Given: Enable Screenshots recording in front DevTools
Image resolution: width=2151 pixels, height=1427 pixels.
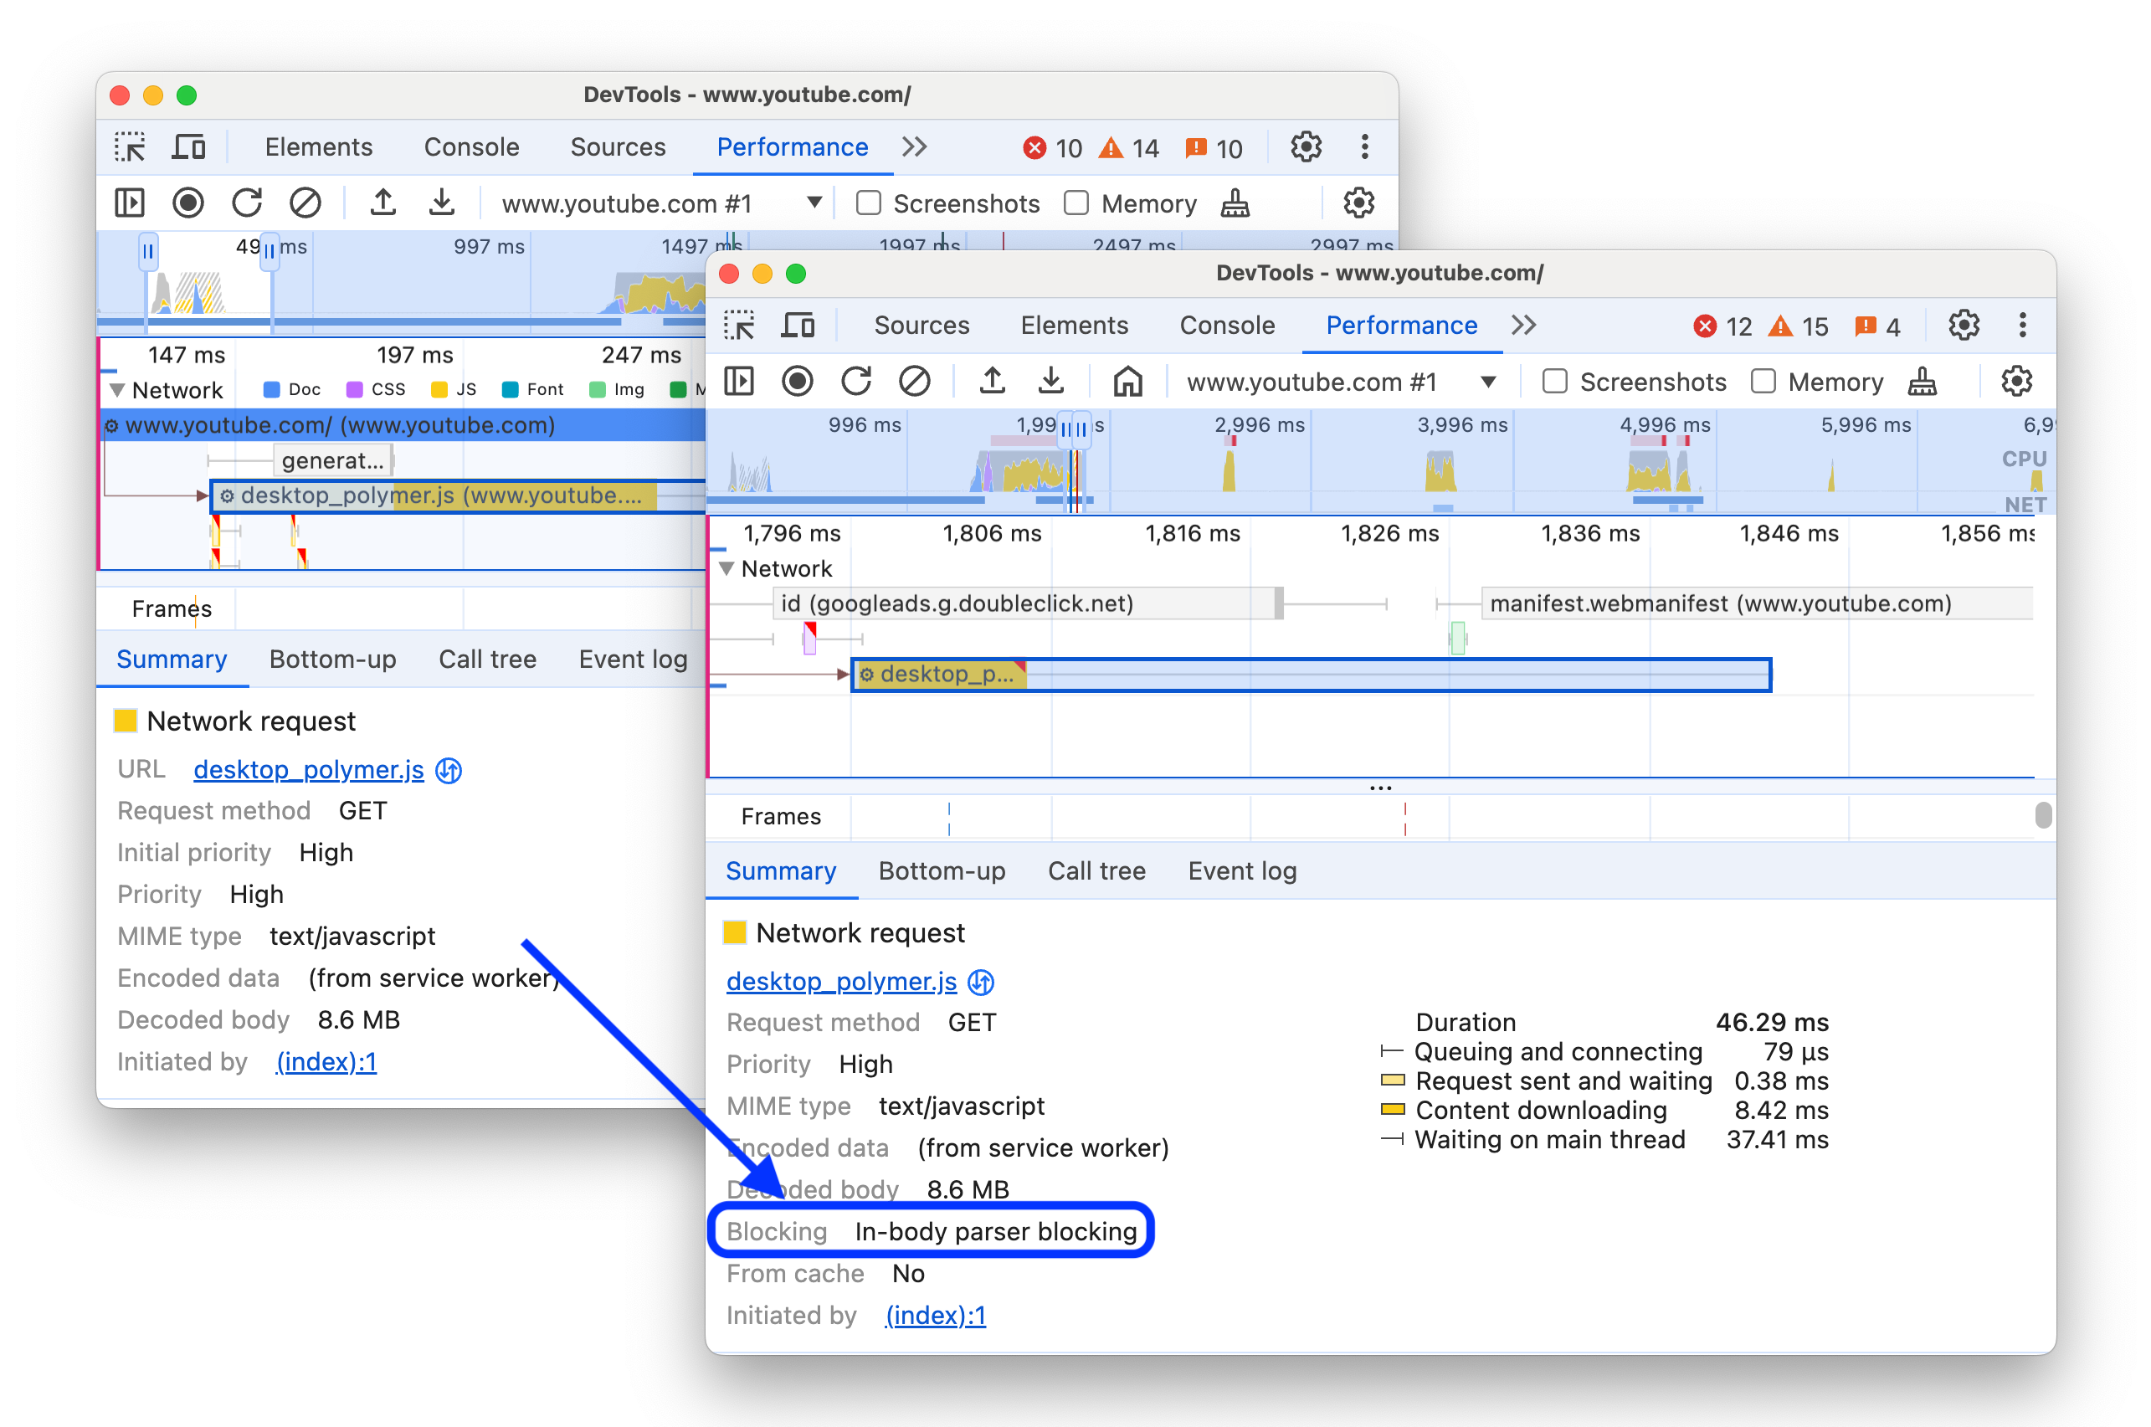Looking at the screenshot, I should (x=1554, y=382).
